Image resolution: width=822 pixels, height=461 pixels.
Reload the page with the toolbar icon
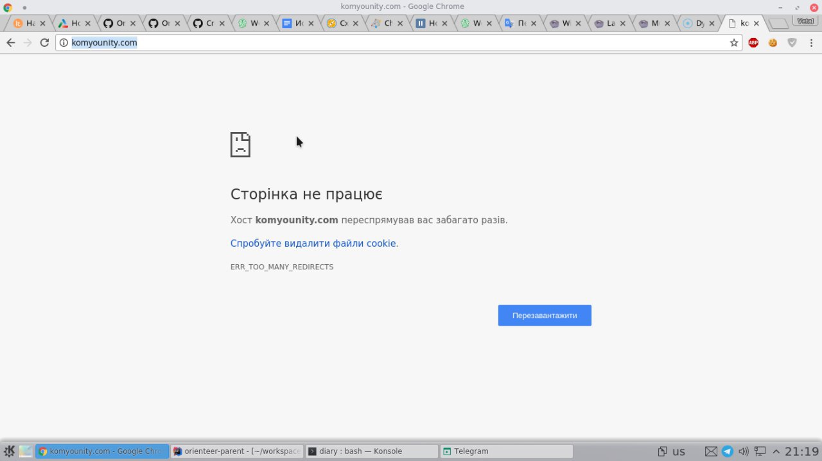click(x=44, y=42)
